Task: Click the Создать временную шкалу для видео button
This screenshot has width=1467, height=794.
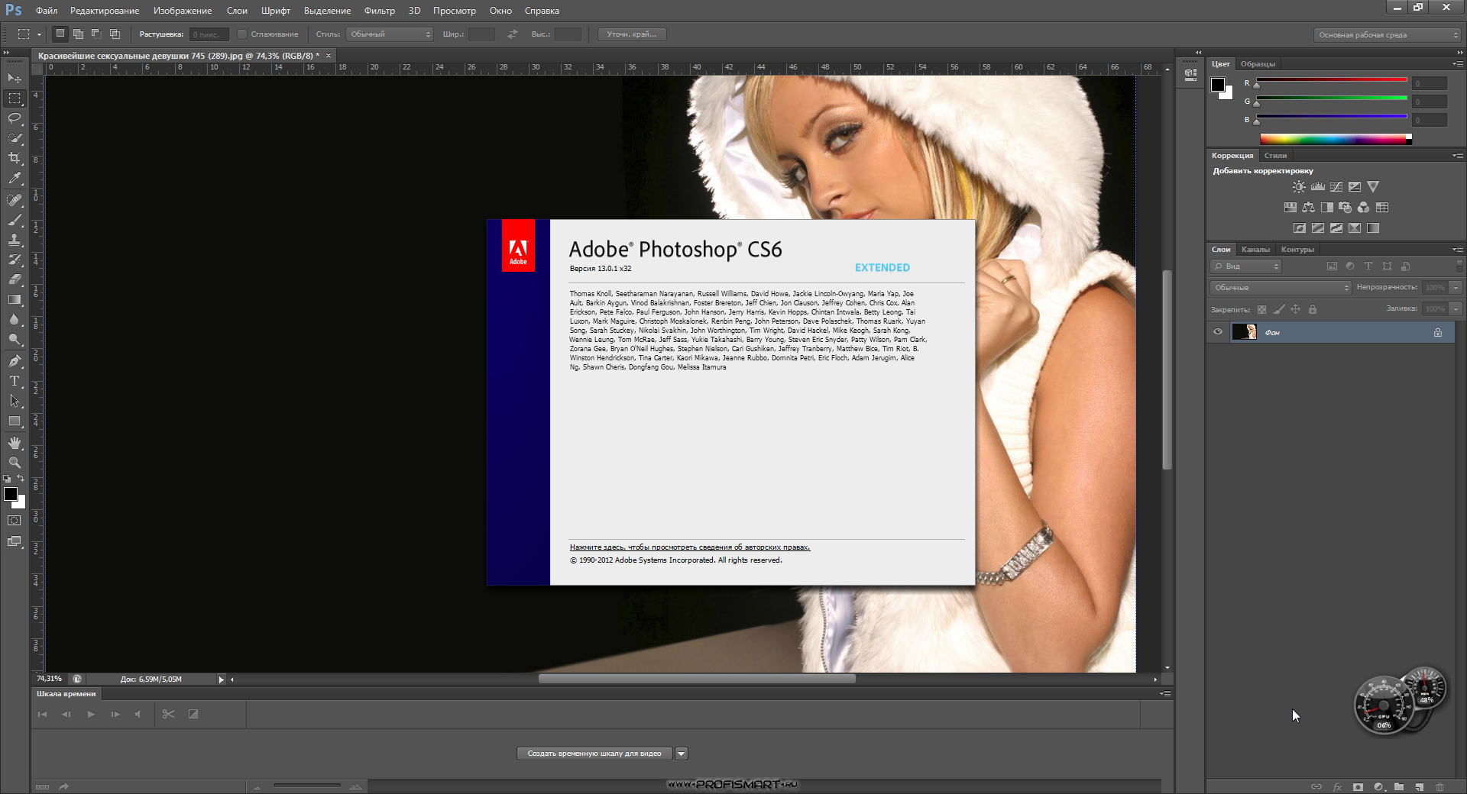Action: [594, 754]
